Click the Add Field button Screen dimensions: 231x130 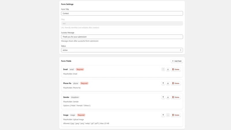[x=177, y=61]
